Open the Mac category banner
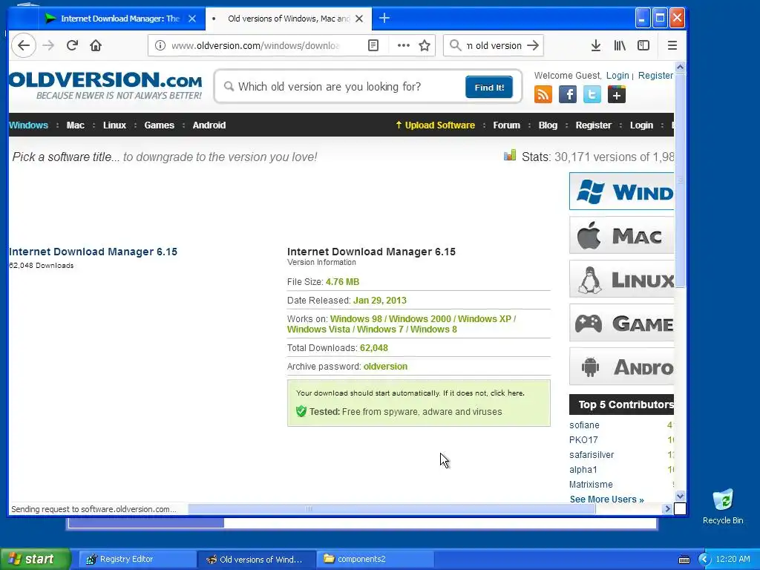The width and height of the screenshot is (760, 570). (622, 235)
